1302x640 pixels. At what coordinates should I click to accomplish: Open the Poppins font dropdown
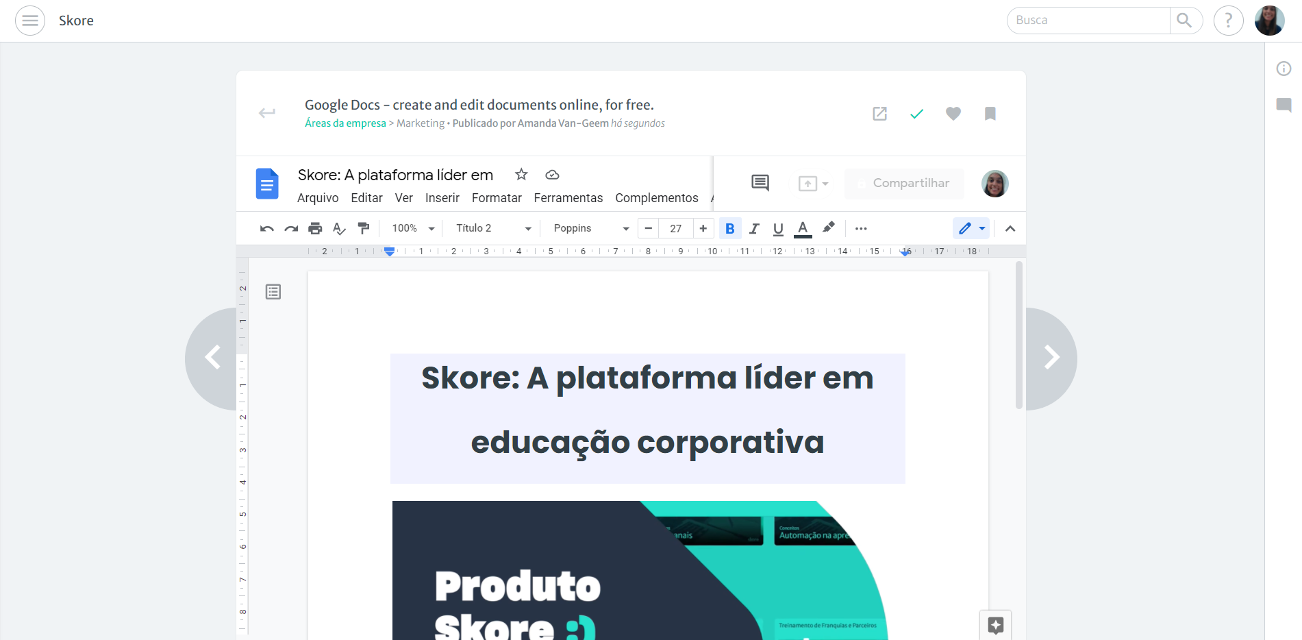pos(591,229)
